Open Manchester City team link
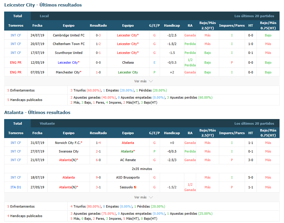The image size is (284, 223). [x=68, y=72]
